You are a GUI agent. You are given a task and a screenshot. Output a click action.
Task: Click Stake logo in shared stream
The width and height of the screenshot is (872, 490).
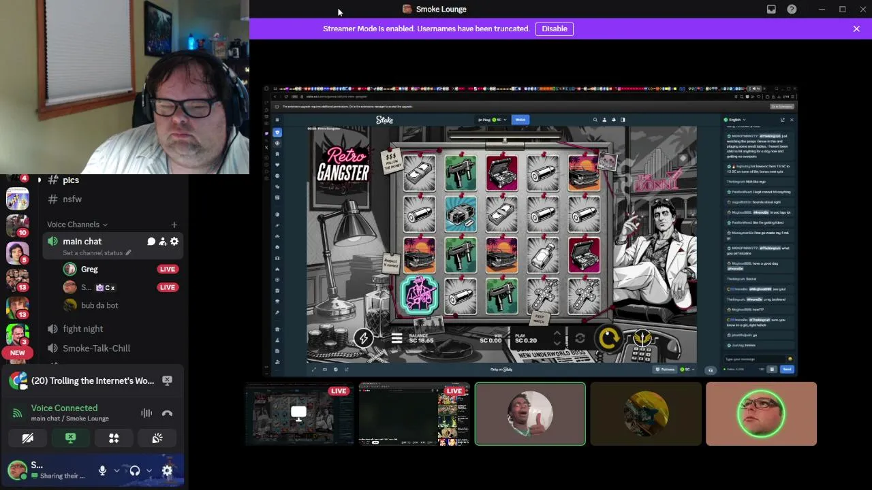pos(384,120)
